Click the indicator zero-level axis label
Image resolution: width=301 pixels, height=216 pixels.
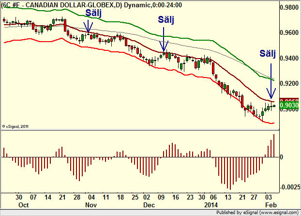(282, 157)
